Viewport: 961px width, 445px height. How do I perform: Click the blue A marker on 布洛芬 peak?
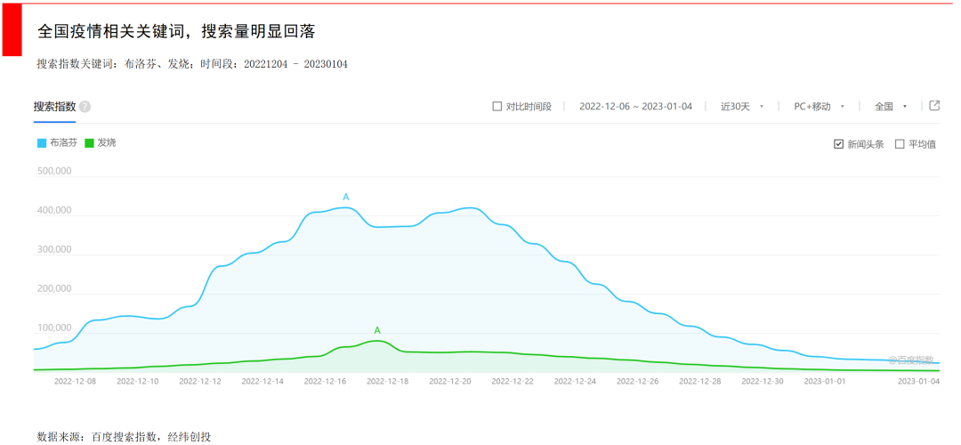click(346, 197)
